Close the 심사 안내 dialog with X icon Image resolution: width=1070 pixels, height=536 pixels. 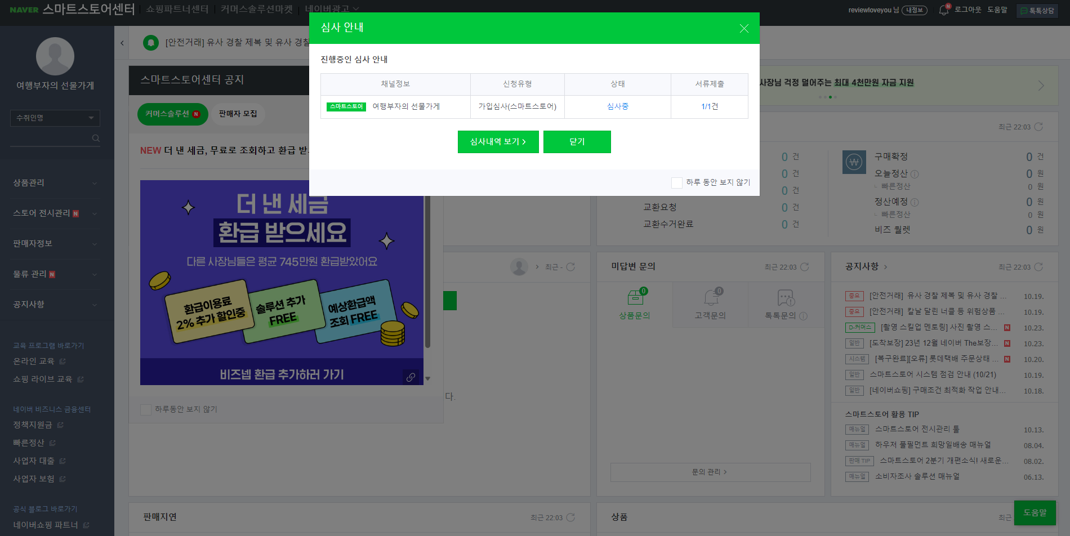pos(744,28)
